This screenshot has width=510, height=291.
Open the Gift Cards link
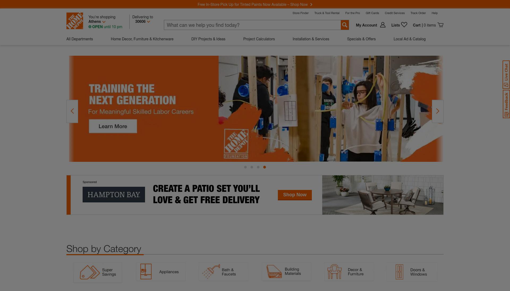pos(372,13)
